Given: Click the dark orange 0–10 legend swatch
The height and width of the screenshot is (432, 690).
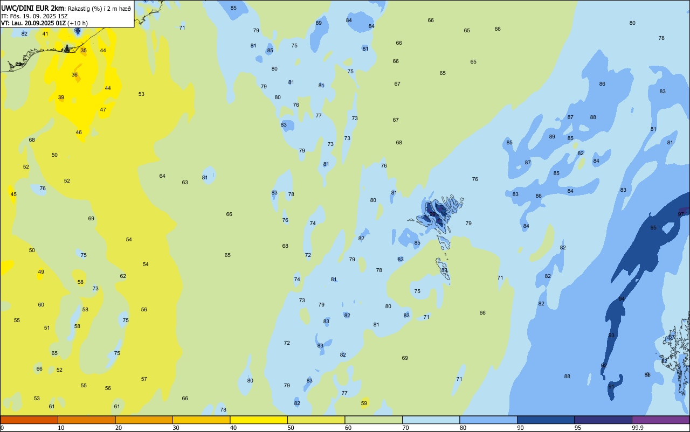Looking at the screenshot, I should [29, 420].
